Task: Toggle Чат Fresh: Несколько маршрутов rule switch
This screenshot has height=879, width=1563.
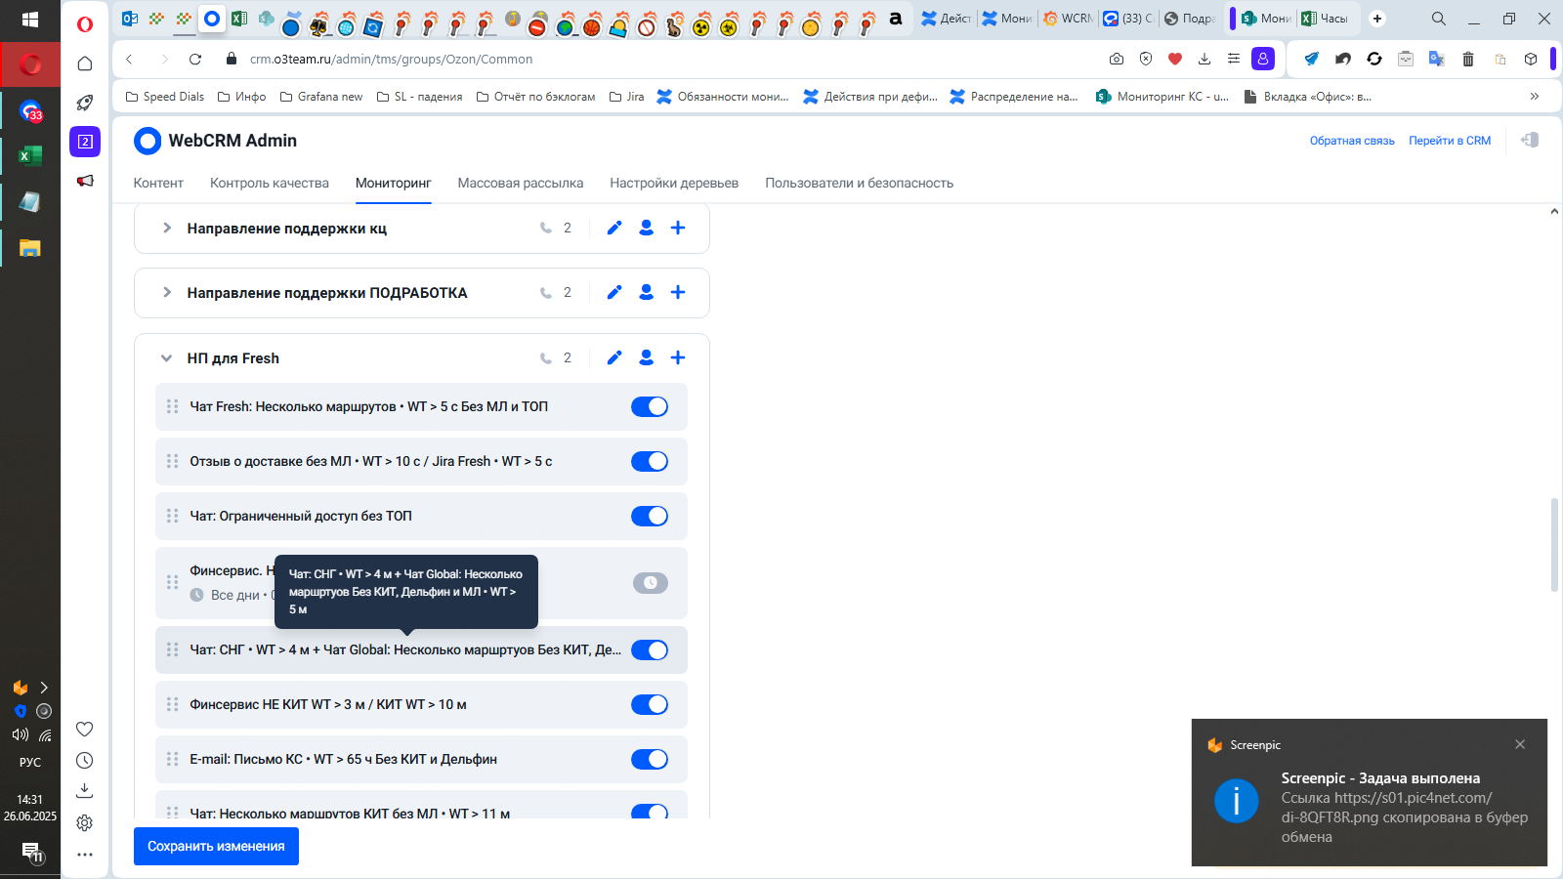Action: point(650,406)
